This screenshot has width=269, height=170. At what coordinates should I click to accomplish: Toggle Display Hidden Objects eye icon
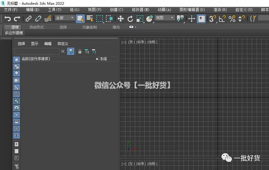click(17, 136)
